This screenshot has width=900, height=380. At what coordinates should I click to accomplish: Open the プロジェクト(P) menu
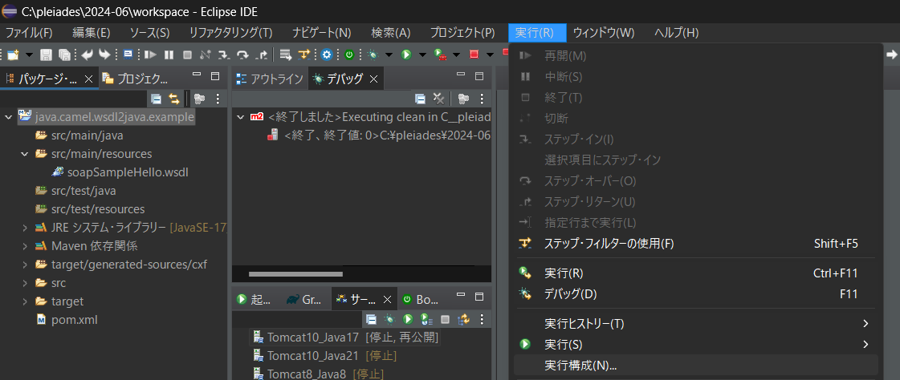pyautogui.click(x=462, y=33)
